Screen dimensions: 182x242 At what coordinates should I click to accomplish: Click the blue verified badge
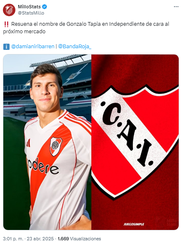45,7
